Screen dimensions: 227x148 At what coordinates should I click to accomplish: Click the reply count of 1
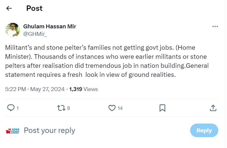[18, 108]
